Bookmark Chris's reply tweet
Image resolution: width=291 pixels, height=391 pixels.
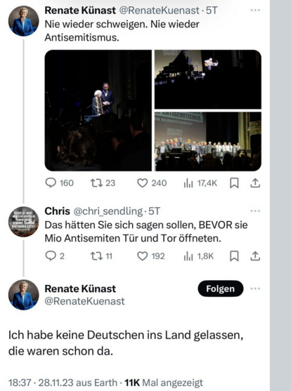234,256
